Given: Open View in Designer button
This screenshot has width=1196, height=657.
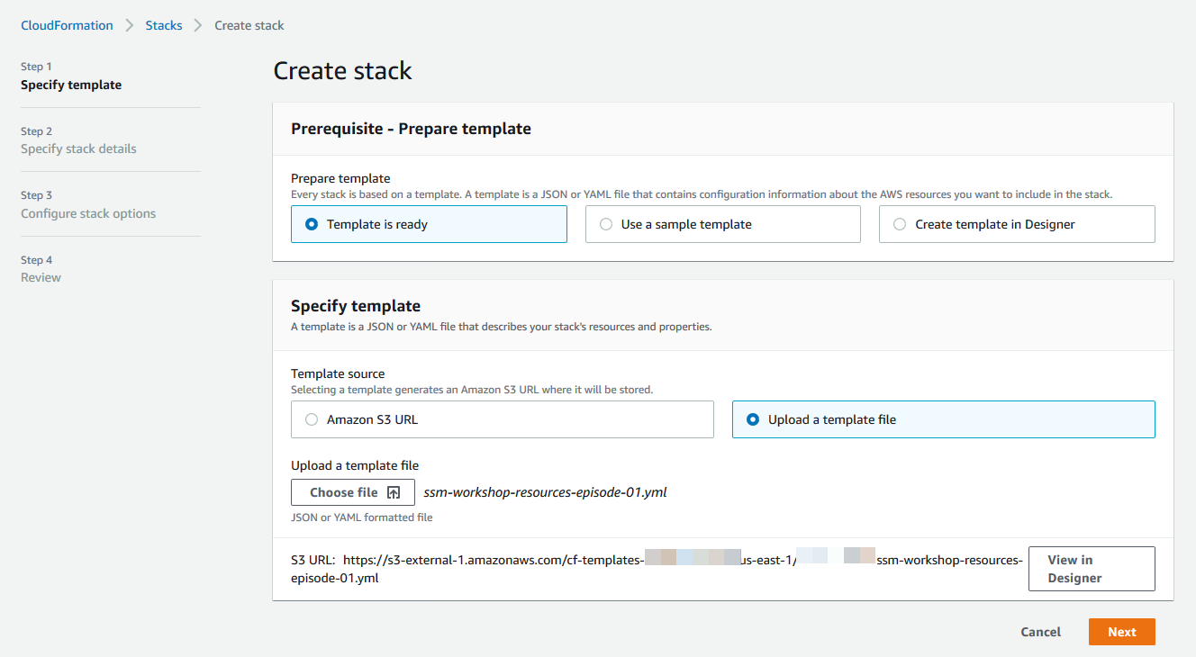Looking at the screenshot, I should 1092,569.
